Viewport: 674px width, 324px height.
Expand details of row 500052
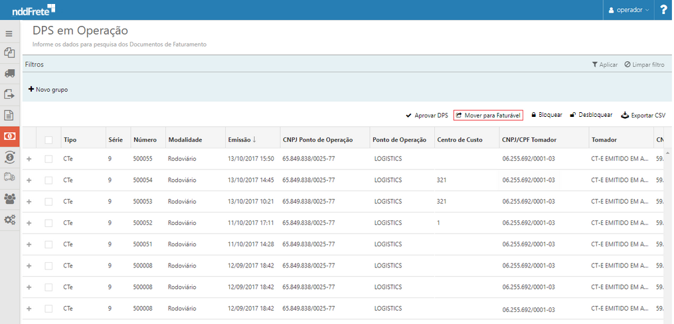29,223
